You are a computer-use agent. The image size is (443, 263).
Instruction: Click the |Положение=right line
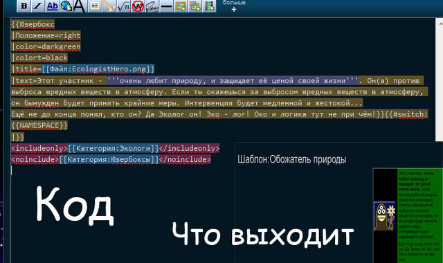click(46, 35)
